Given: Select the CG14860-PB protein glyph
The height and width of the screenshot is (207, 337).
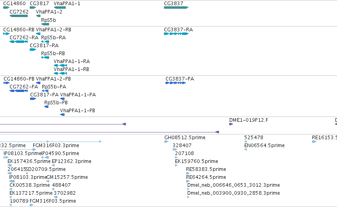Looking at the screenshot, I should tap(6, 83).
